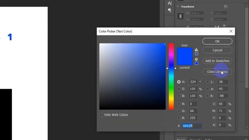
Task: Click the blue number 1 on canvas
Action: pos(10,37)
